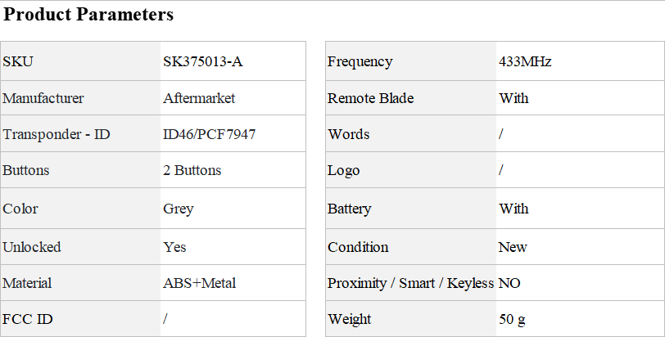Viewport: 665px width, 337px height.
Task: Select the NO keyless value
Action: 509,283
